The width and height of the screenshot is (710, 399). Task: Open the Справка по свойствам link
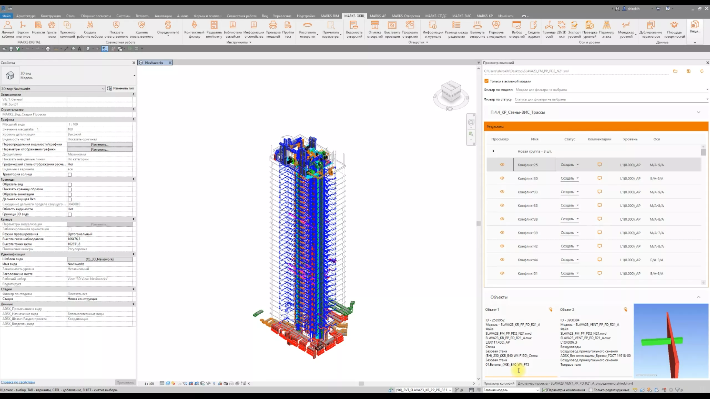(x=18, y=382)
